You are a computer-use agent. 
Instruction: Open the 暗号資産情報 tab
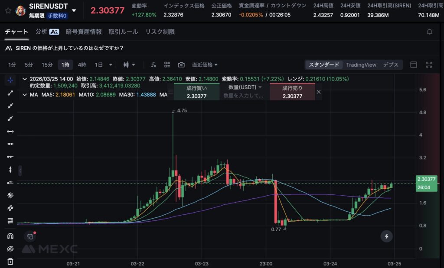pos(84,32)
